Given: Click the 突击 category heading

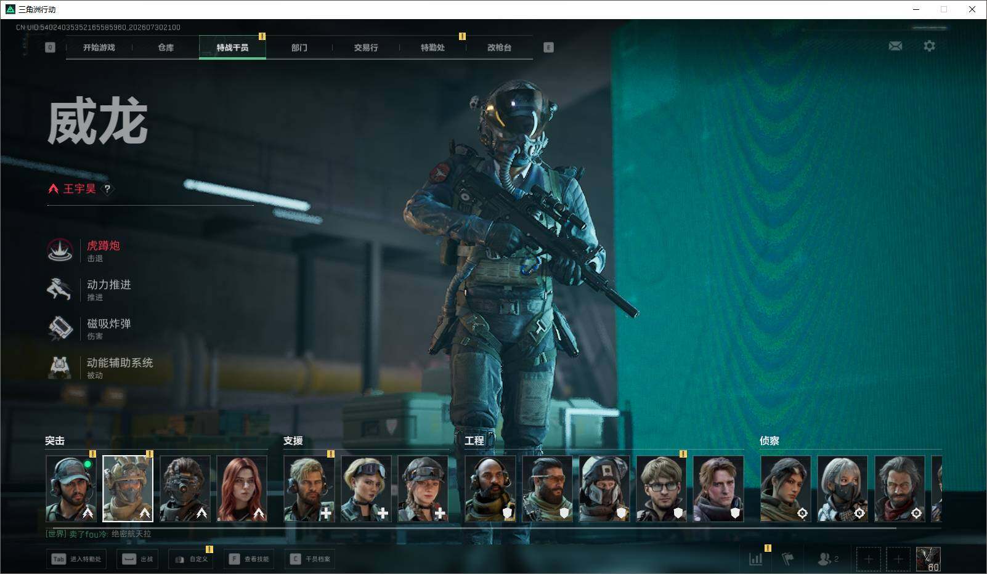Looking at the screenshot, I should 55,441.
